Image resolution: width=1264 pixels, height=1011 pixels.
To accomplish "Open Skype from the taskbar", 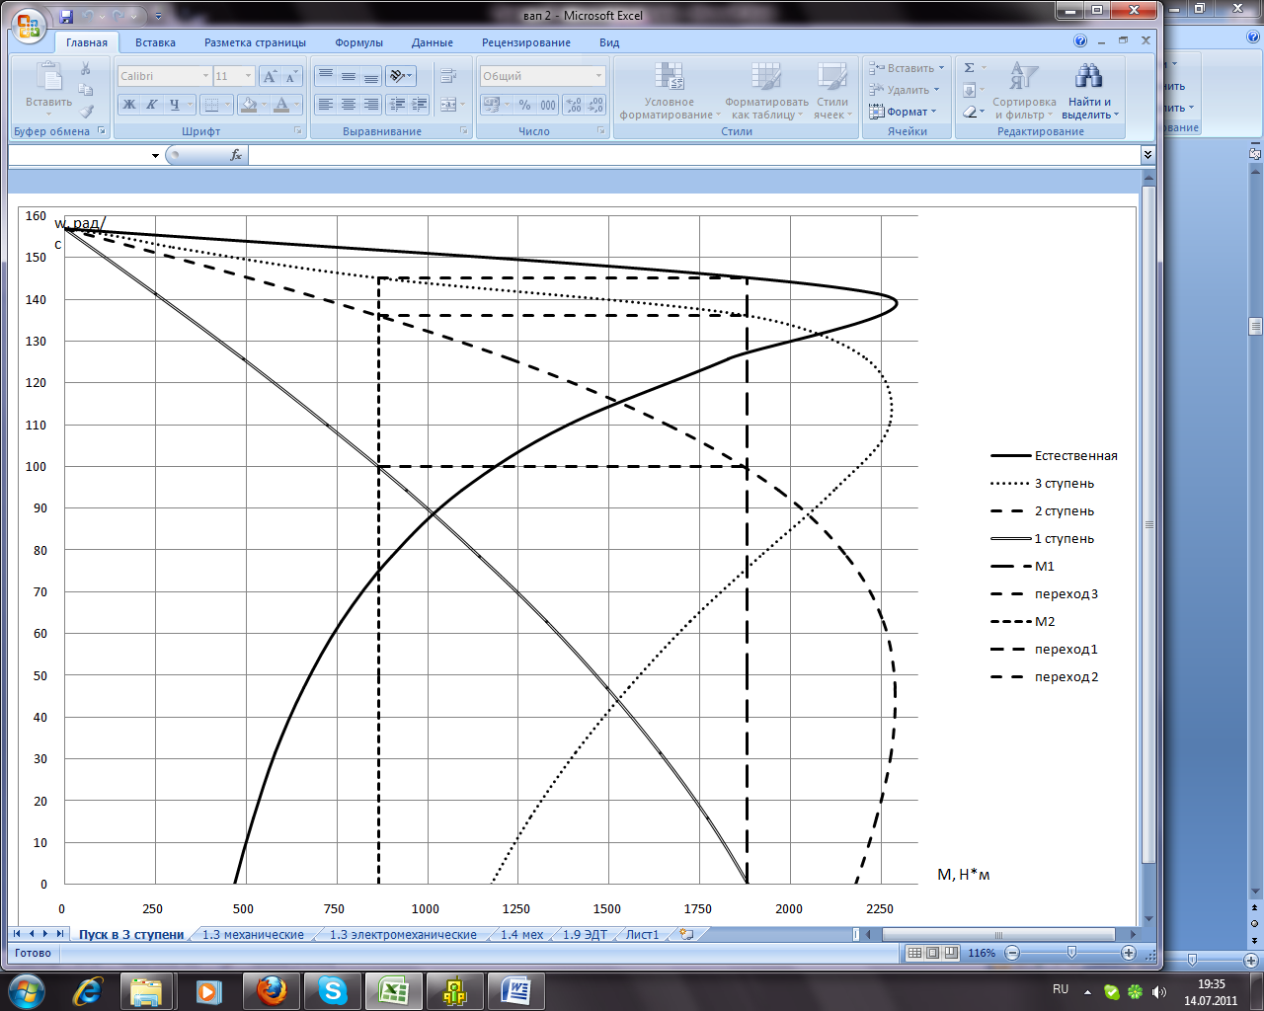I will [333, 990].
